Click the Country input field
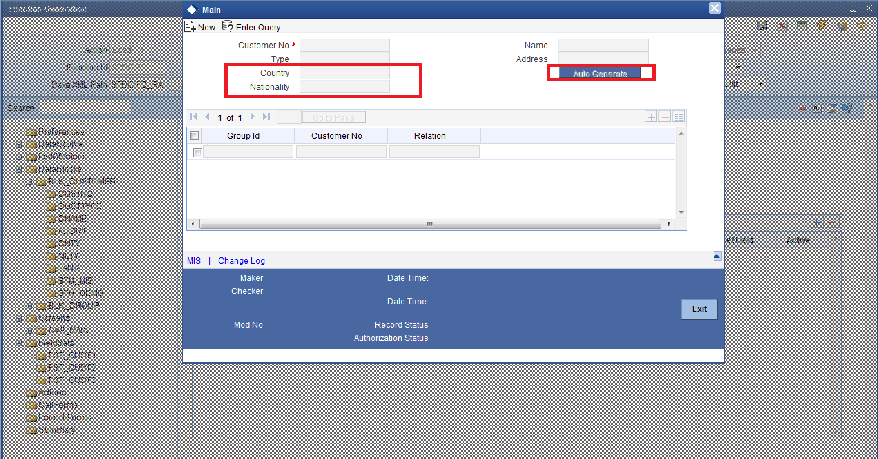Screen dimensions: 878x459 point(344,73)
